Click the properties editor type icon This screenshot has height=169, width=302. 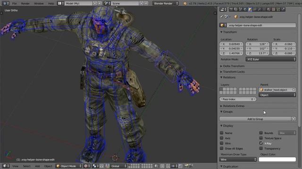pyautogui.click(x=223, y=9)
